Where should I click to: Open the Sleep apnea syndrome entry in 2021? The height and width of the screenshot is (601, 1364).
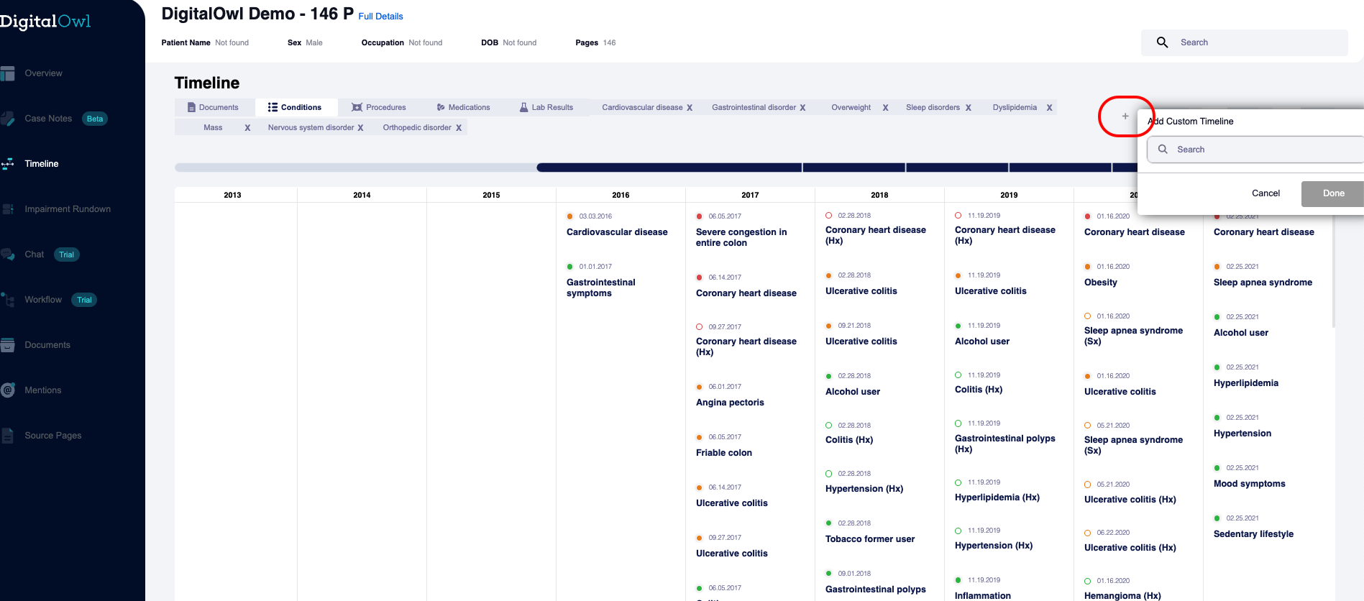pyautogui.click(x=1263, y=283)
